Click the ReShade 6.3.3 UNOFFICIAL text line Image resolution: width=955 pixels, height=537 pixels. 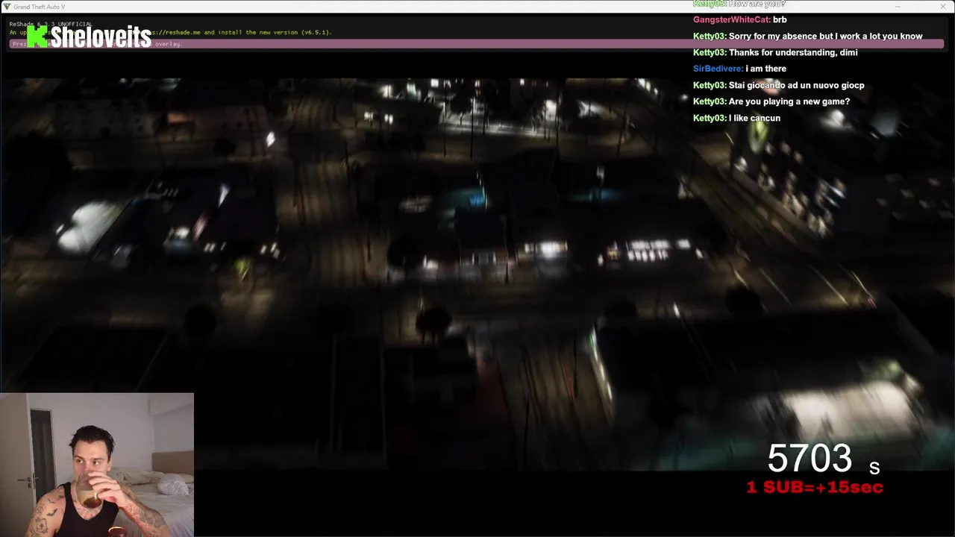(51, 24)
